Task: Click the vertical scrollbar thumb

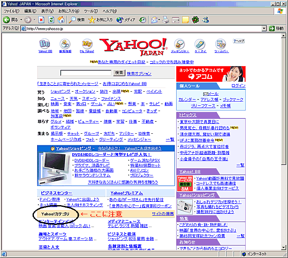Action: click(283, 102)
